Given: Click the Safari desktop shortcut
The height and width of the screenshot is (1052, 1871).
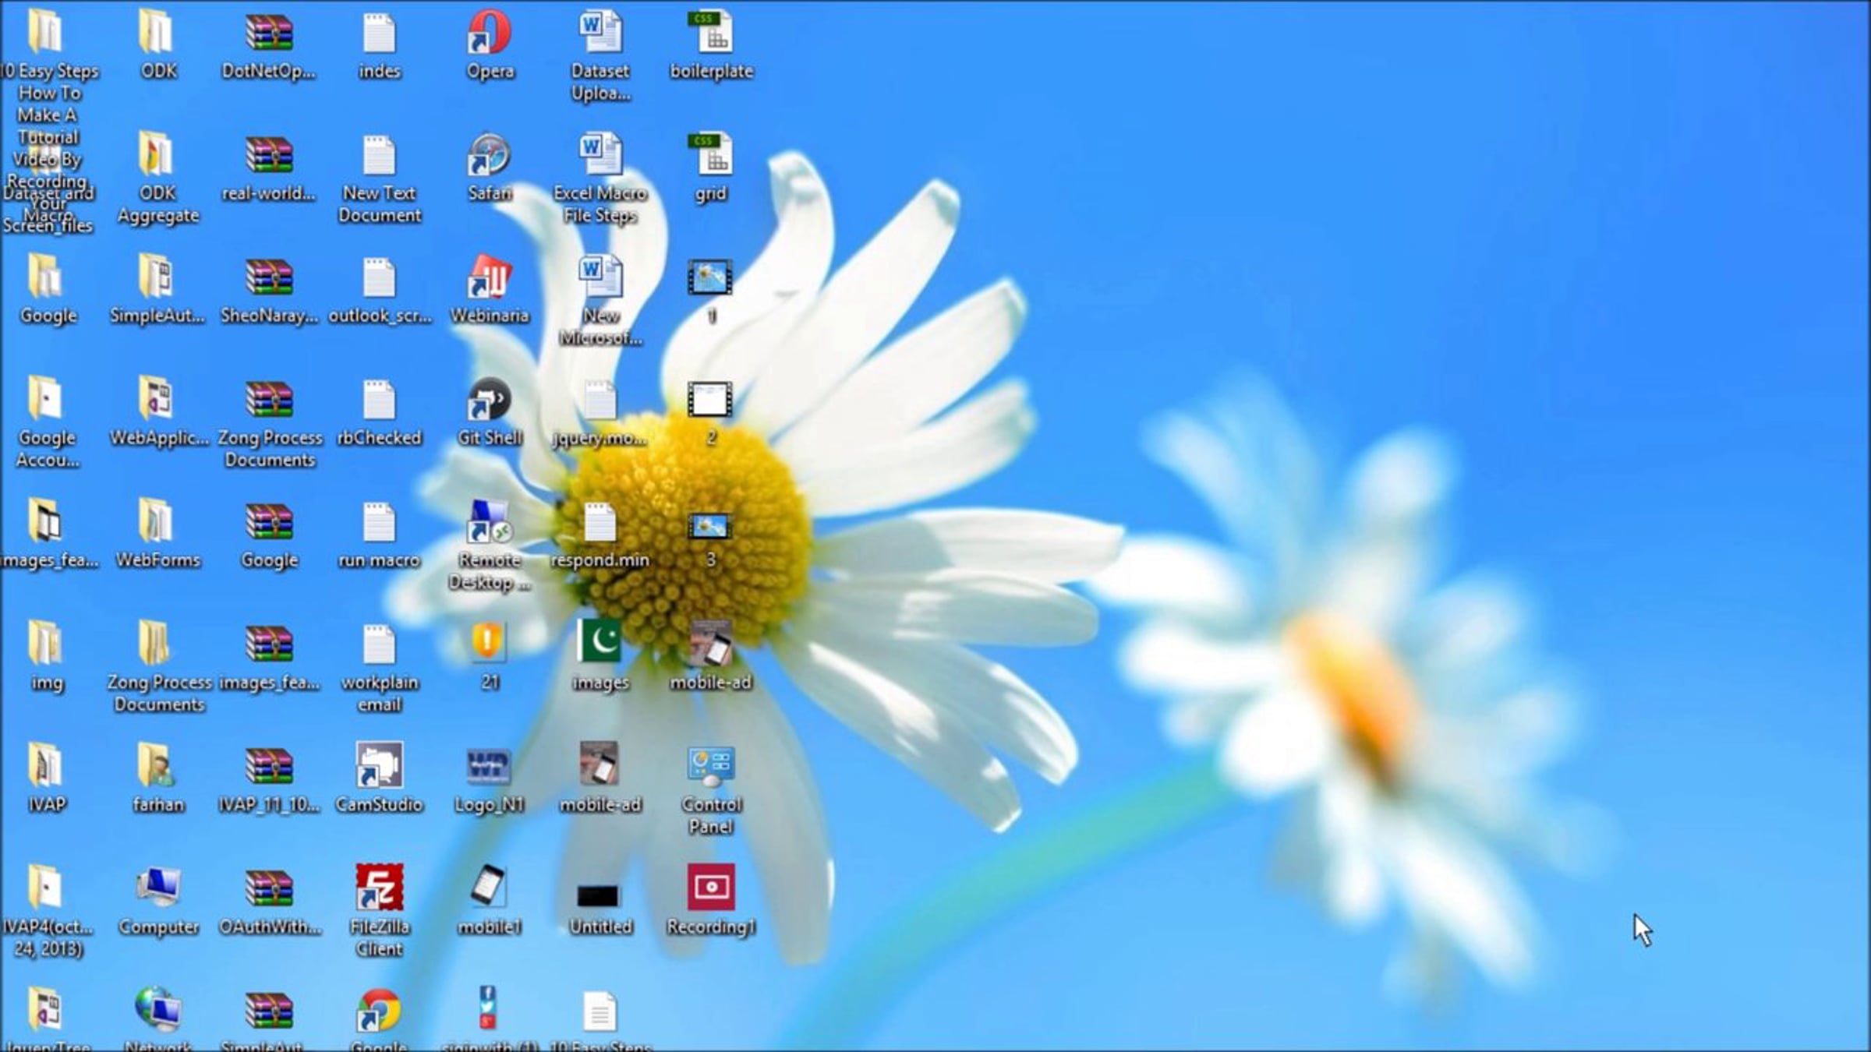Looking at the screenshot, I should [x=489, y=156].
